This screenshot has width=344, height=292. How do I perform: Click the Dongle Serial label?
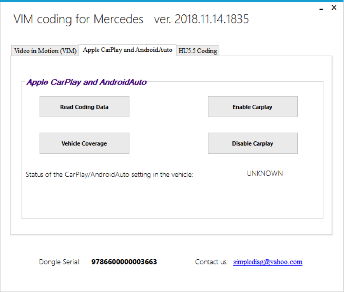60,262
